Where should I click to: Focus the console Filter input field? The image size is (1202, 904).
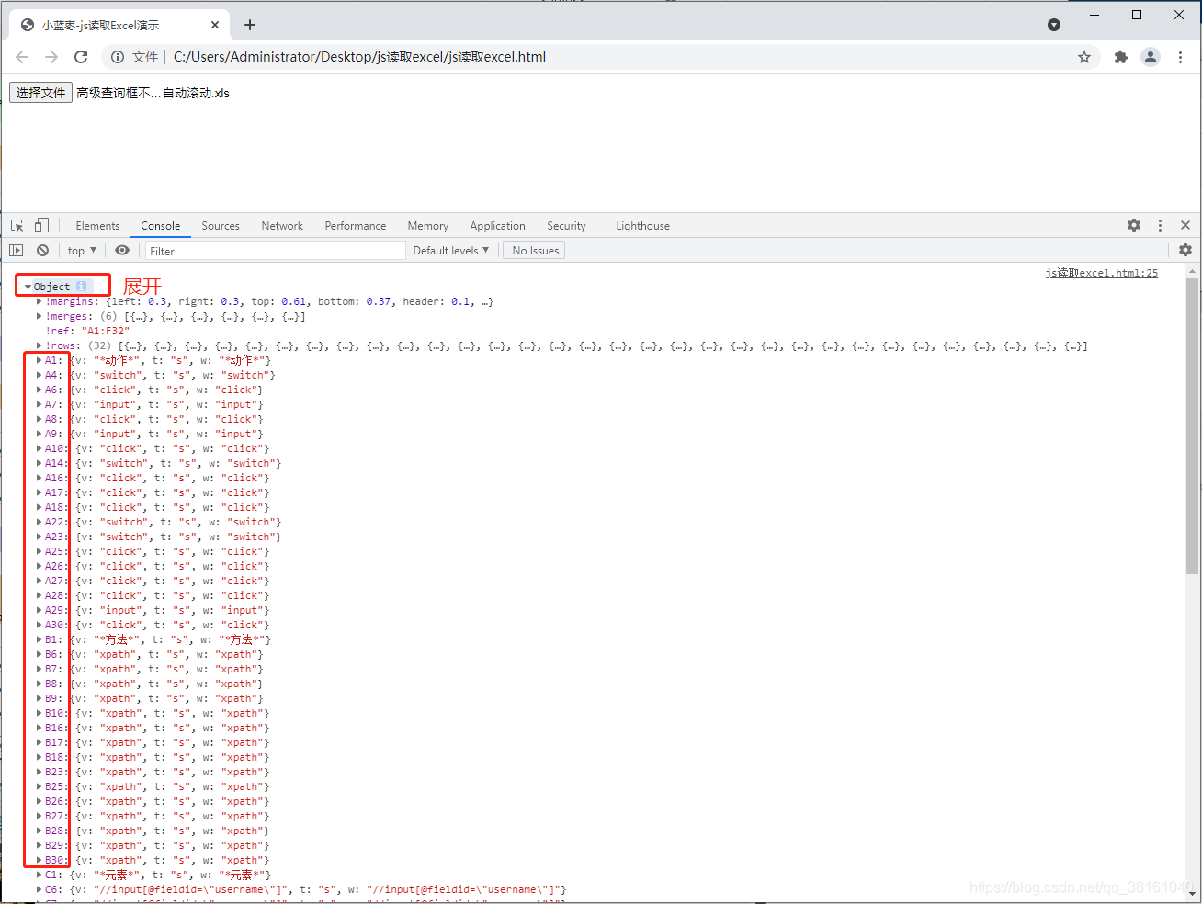click(x=275, y=251)
